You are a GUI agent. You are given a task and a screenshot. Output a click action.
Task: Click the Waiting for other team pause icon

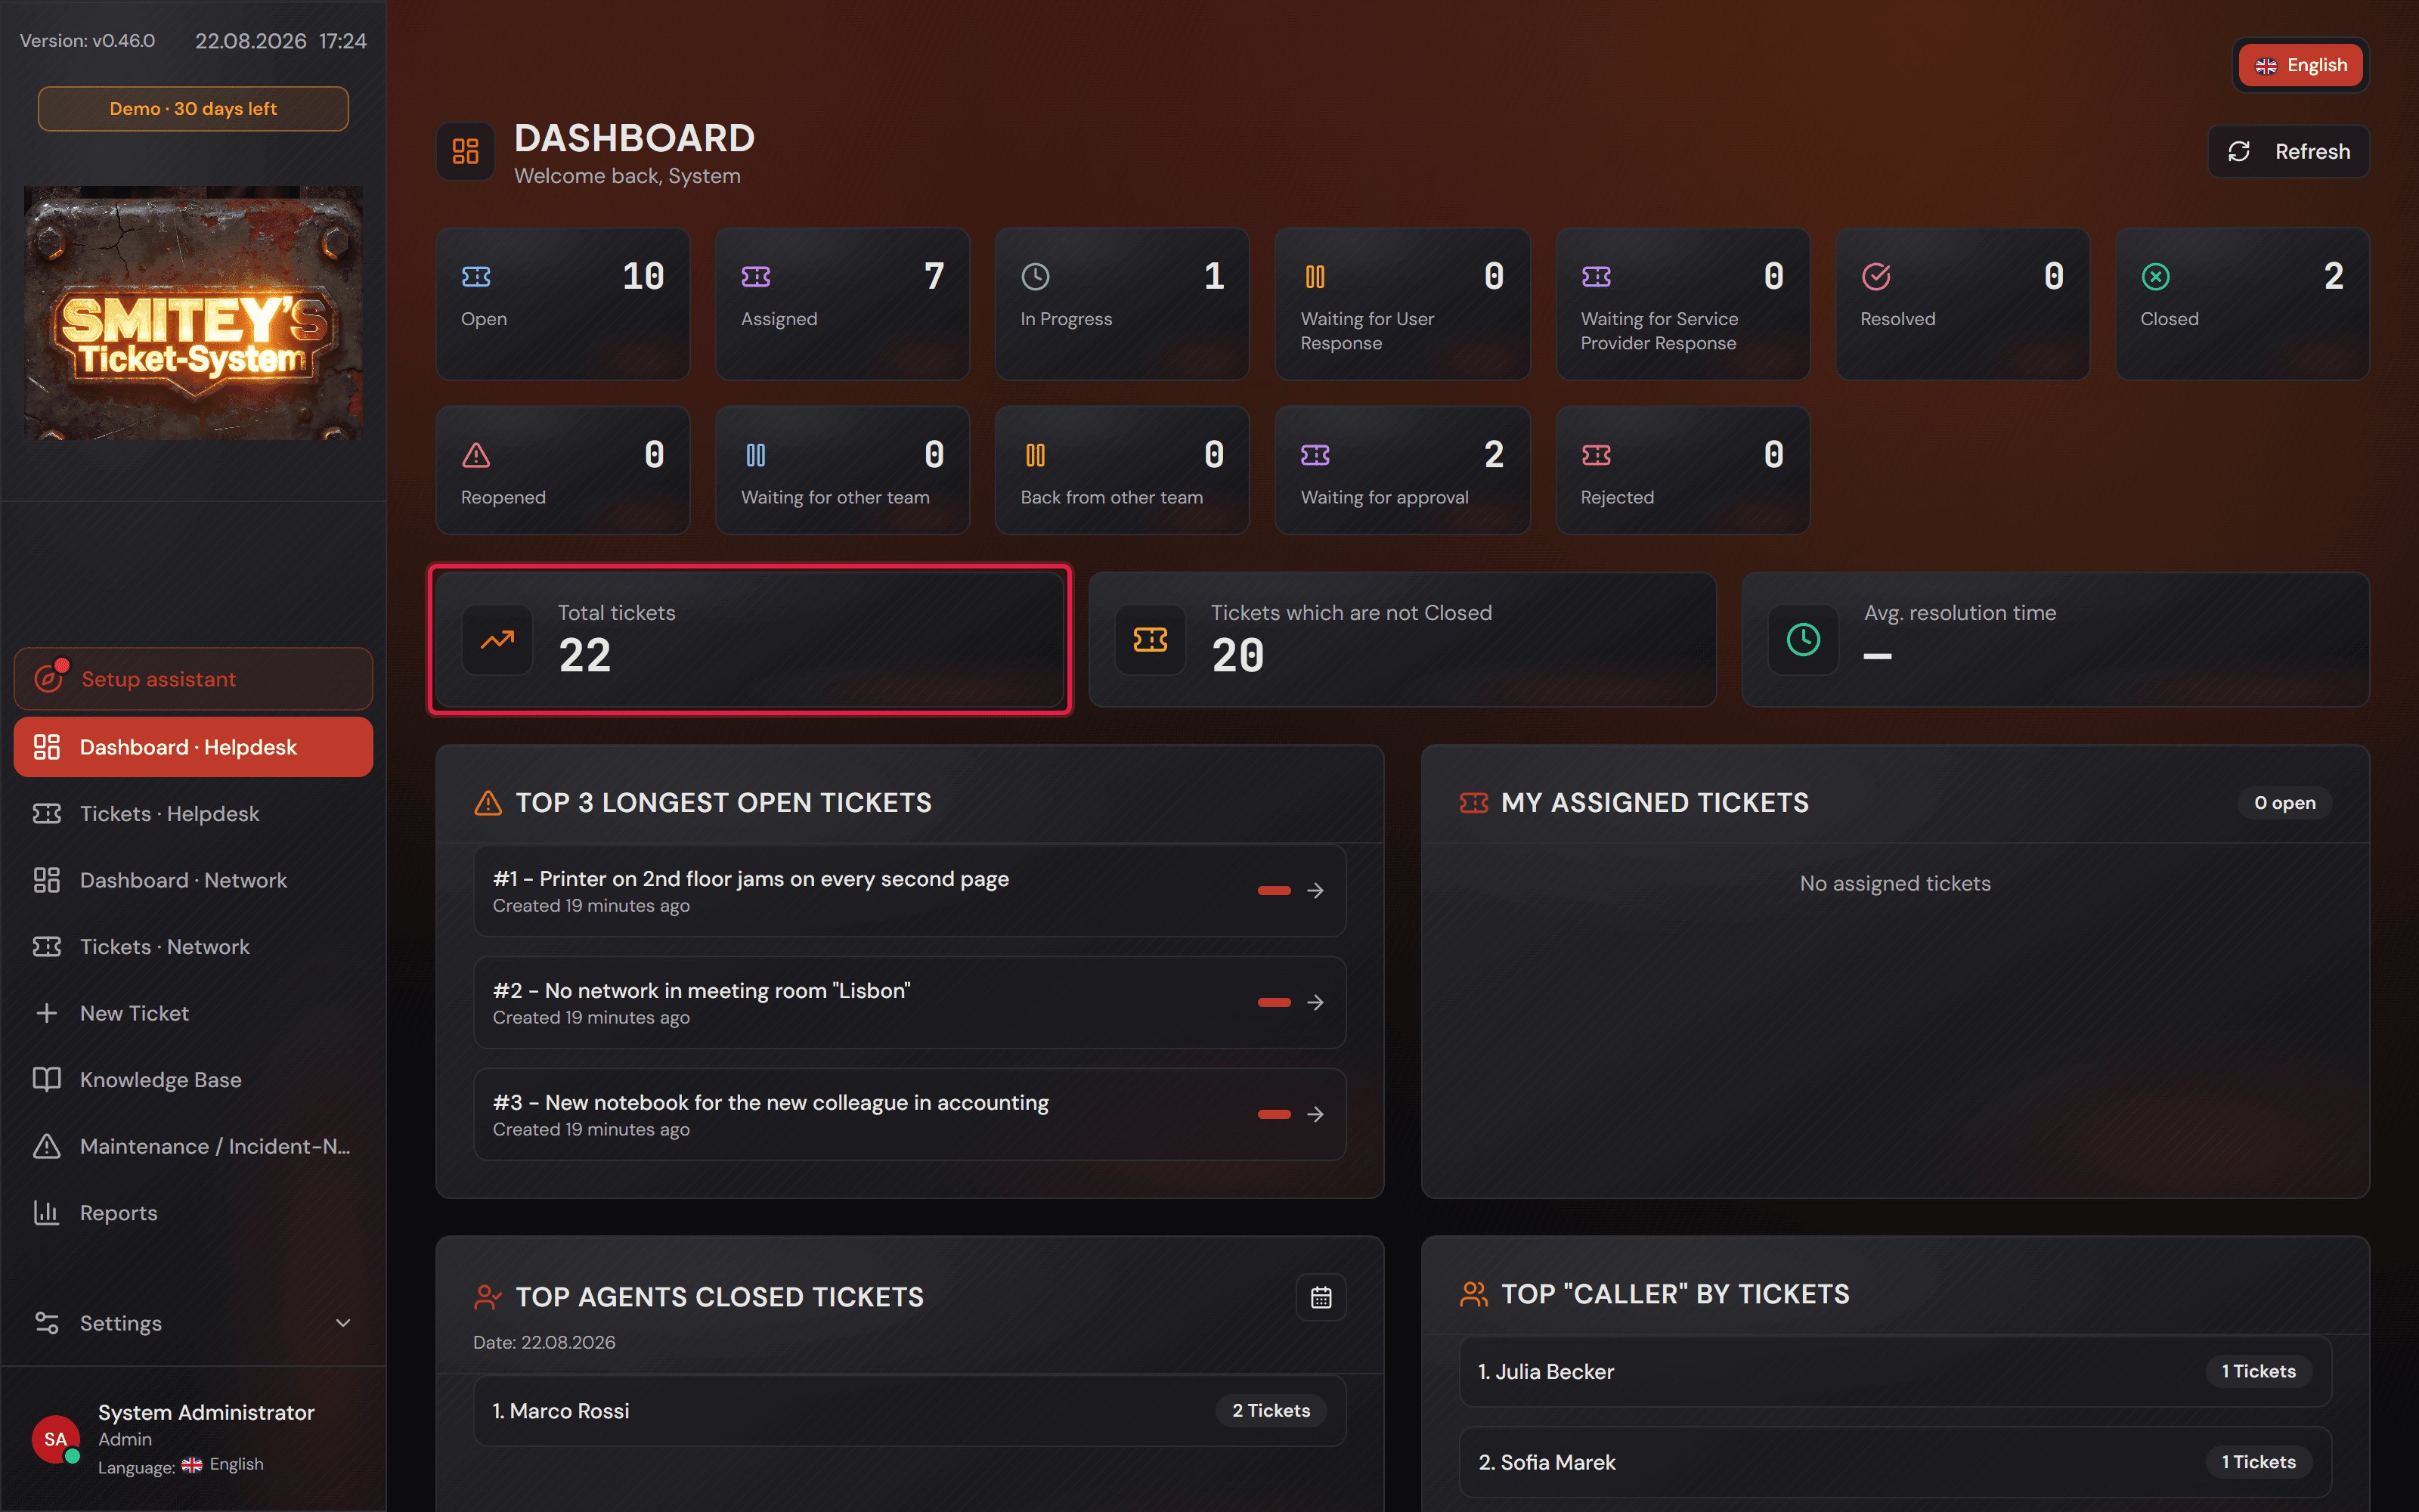pos(756,455)
